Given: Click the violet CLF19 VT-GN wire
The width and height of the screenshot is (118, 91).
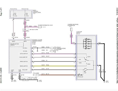Looking at the screenshot, I should click(54, 54).
